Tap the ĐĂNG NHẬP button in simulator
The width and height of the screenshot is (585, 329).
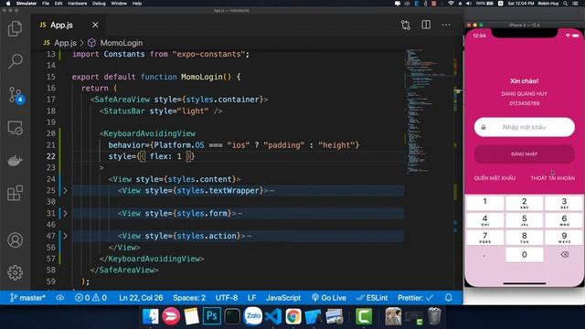[x=524, y=154]
